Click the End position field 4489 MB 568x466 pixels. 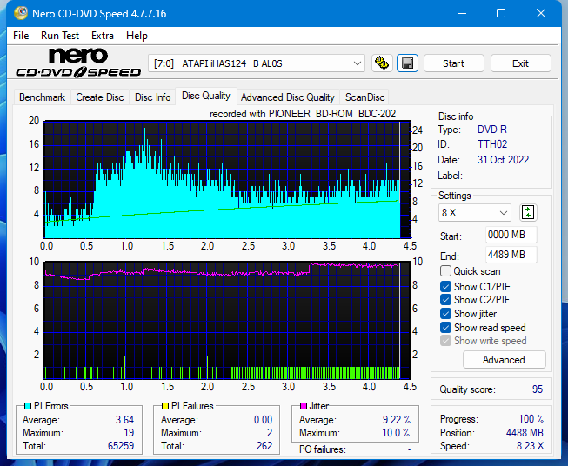point(511,255)
